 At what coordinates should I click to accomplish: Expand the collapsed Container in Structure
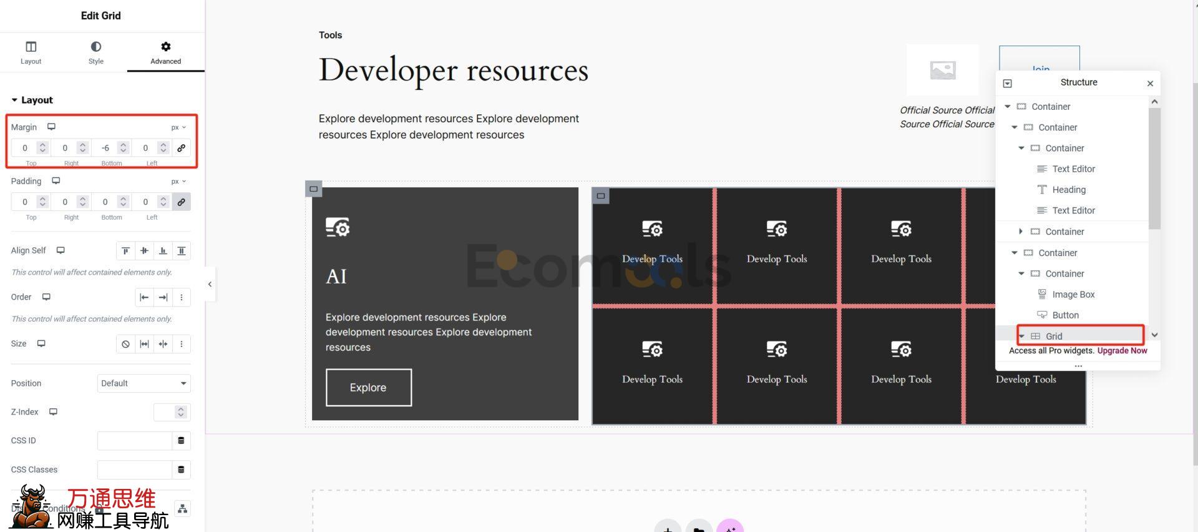1021,232
